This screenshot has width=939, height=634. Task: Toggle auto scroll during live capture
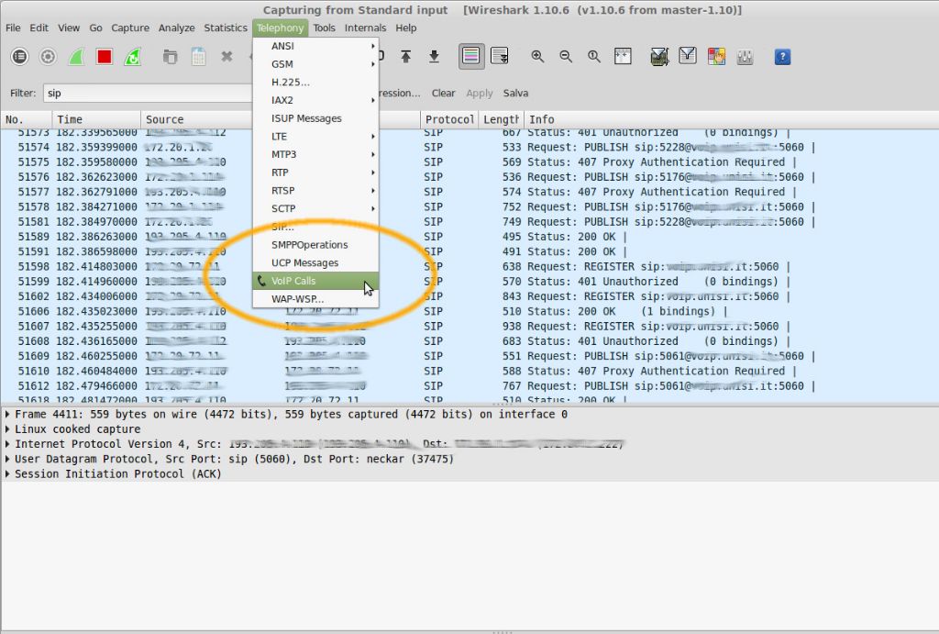[x=500, y=57]
